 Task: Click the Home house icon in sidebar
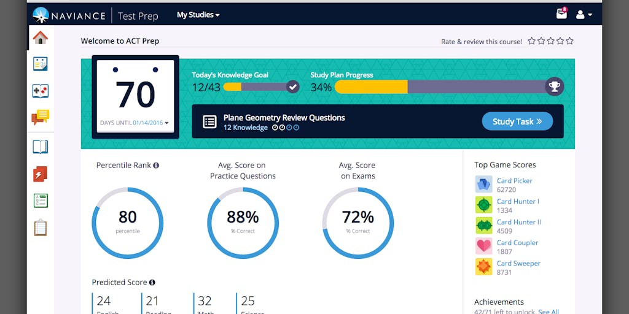(x=41, y=38)
